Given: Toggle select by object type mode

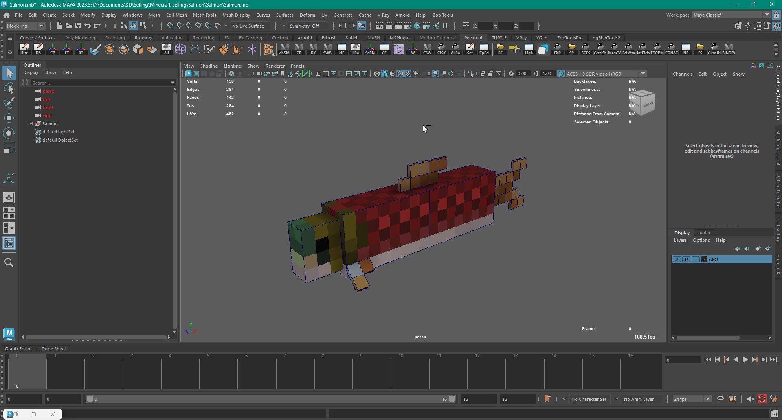Looking at the screenshot, I should point(134,26).
